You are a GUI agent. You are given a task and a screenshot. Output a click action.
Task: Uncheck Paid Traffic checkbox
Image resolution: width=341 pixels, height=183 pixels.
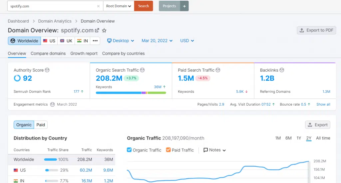tap(168, 150)
